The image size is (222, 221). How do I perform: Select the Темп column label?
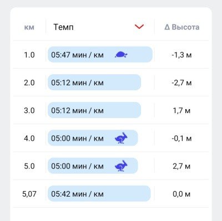(63, 27)
